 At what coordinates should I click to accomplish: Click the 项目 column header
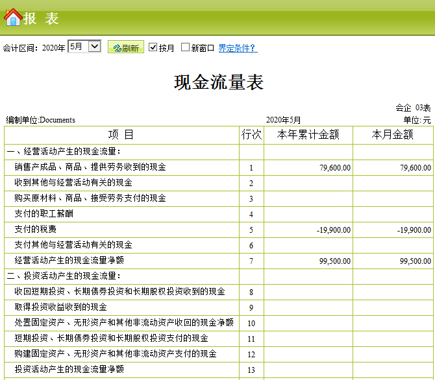click(x=121, y=135)
